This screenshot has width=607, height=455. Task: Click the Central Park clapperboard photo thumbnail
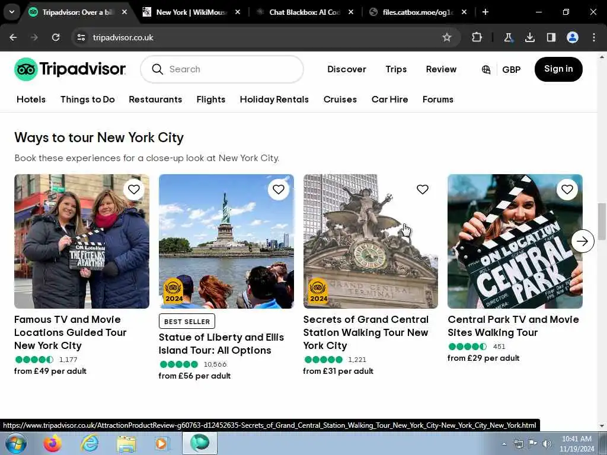[x=515, y=241]
